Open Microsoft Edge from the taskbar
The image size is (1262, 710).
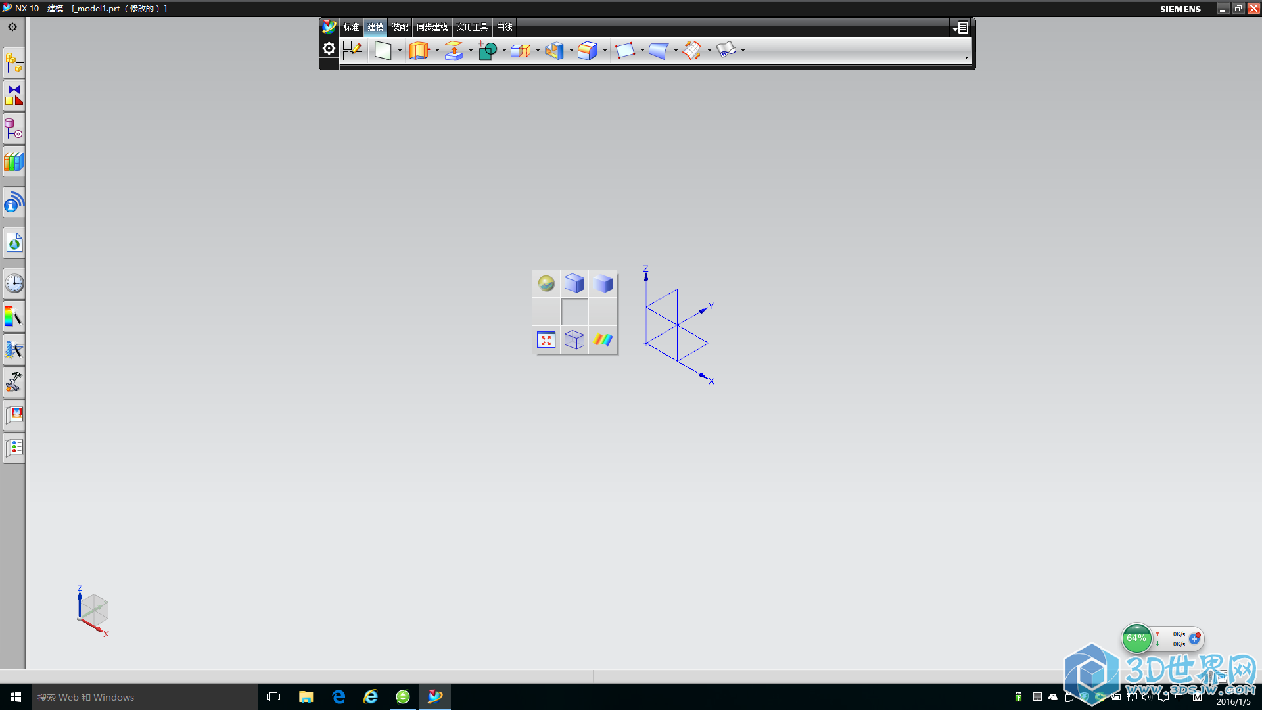coord(339,697)
